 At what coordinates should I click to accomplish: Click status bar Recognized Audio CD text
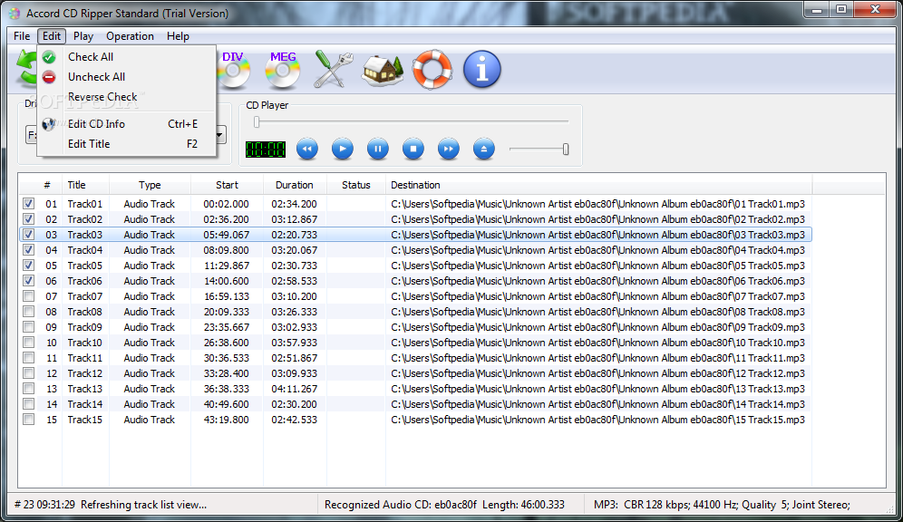tap(444, 505)
